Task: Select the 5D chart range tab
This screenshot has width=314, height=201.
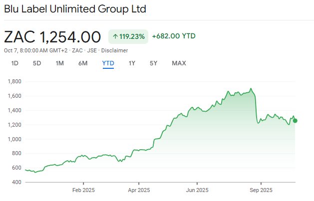Action: point(37,63)
